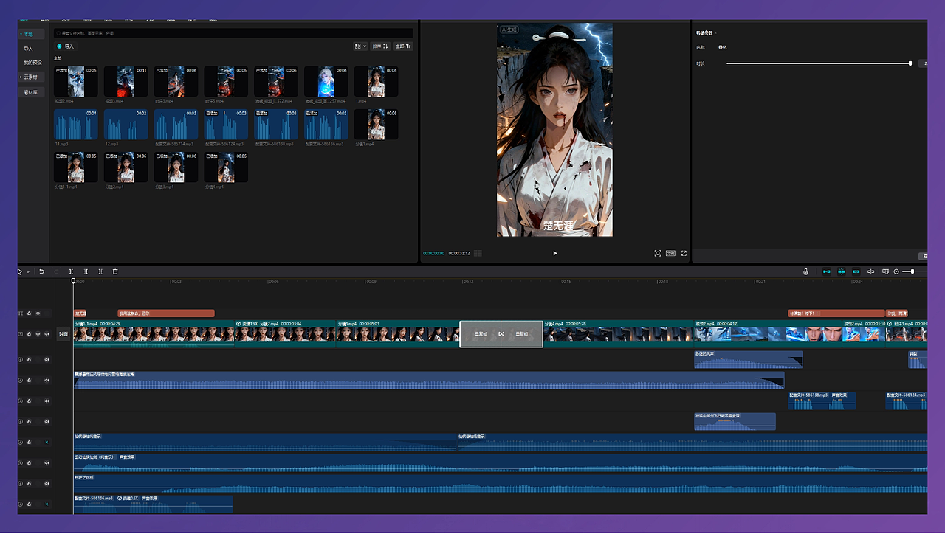
Task: Lock the 配音文件-586136.mp3 audio track
Action: [x=30, y=504]
